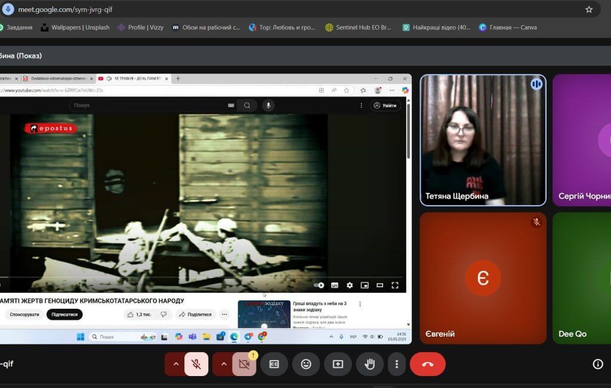Add the YouTube page to Edge favorites star
Screen dimensions: 611x388
pyautogui.click(x=347, y=90)
